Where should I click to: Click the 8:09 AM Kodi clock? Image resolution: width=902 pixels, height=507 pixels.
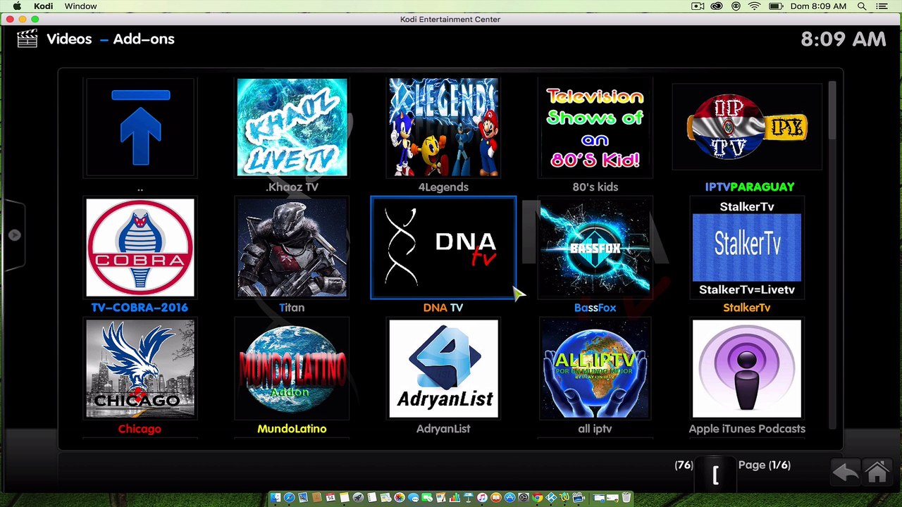pos(844,39)
